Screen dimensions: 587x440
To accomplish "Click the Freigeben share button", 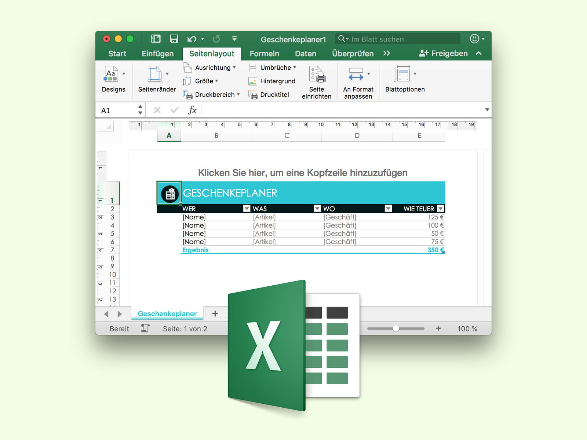I will click(443, 54).
